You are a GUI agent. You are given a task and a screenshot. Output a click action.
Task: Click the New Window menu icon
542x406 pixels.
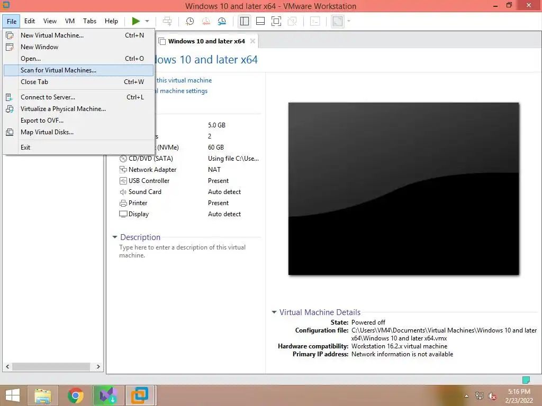pos(10,47)
